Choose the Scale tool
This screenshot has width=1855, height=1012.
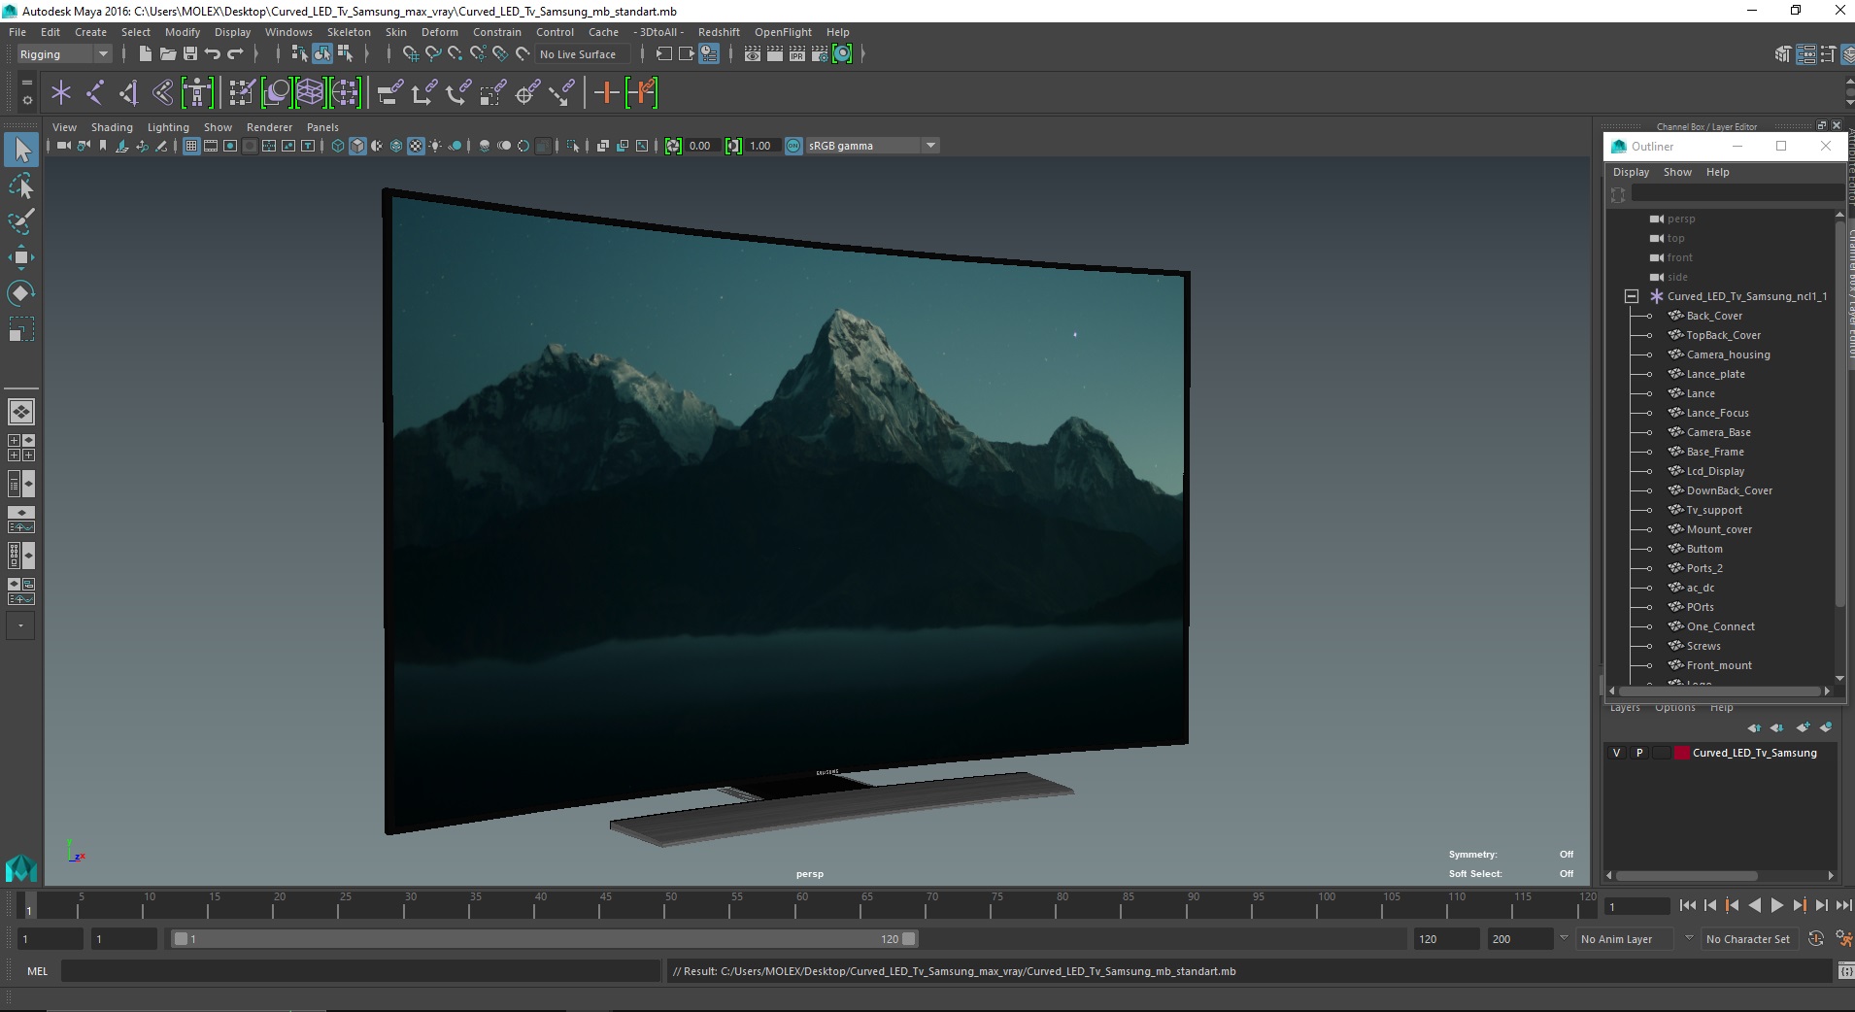21,329
